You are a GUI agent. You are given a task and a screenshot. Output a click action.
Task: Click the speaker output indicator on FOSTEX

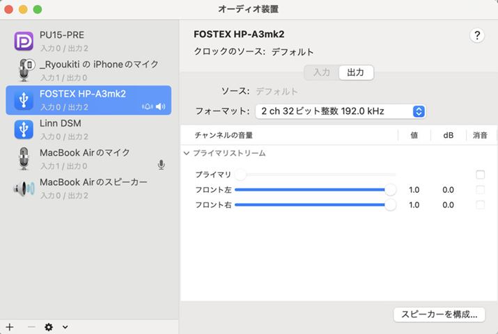(161, 106)
